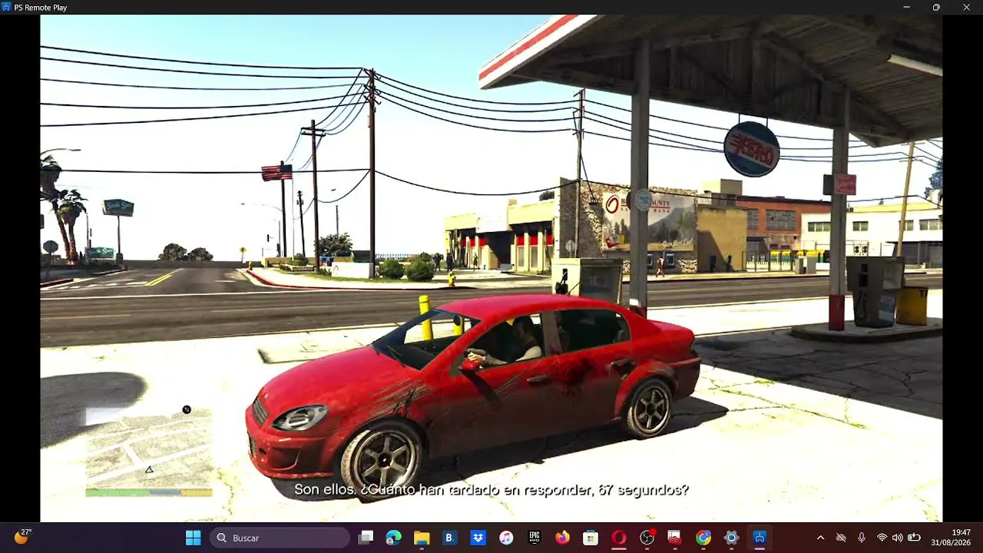
Task: Show hidden system tray icons
Action: point(820,538)
